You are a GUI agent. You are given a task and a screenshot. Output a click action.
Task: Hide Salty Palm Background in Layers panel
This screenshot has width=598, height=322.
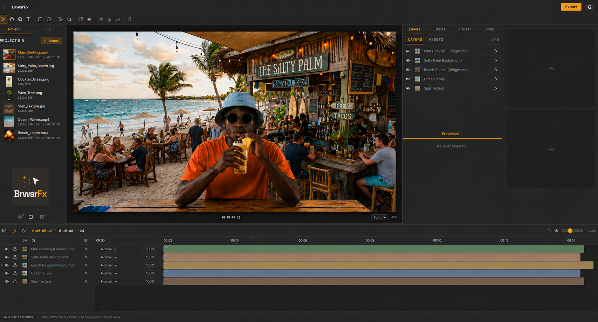(408, 60)
